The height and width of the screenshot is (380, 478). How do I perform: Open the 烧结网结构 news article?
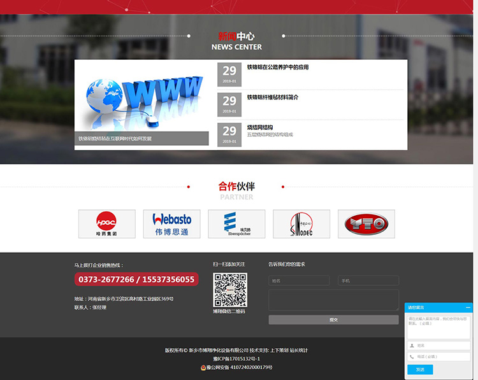pos(260,127)
